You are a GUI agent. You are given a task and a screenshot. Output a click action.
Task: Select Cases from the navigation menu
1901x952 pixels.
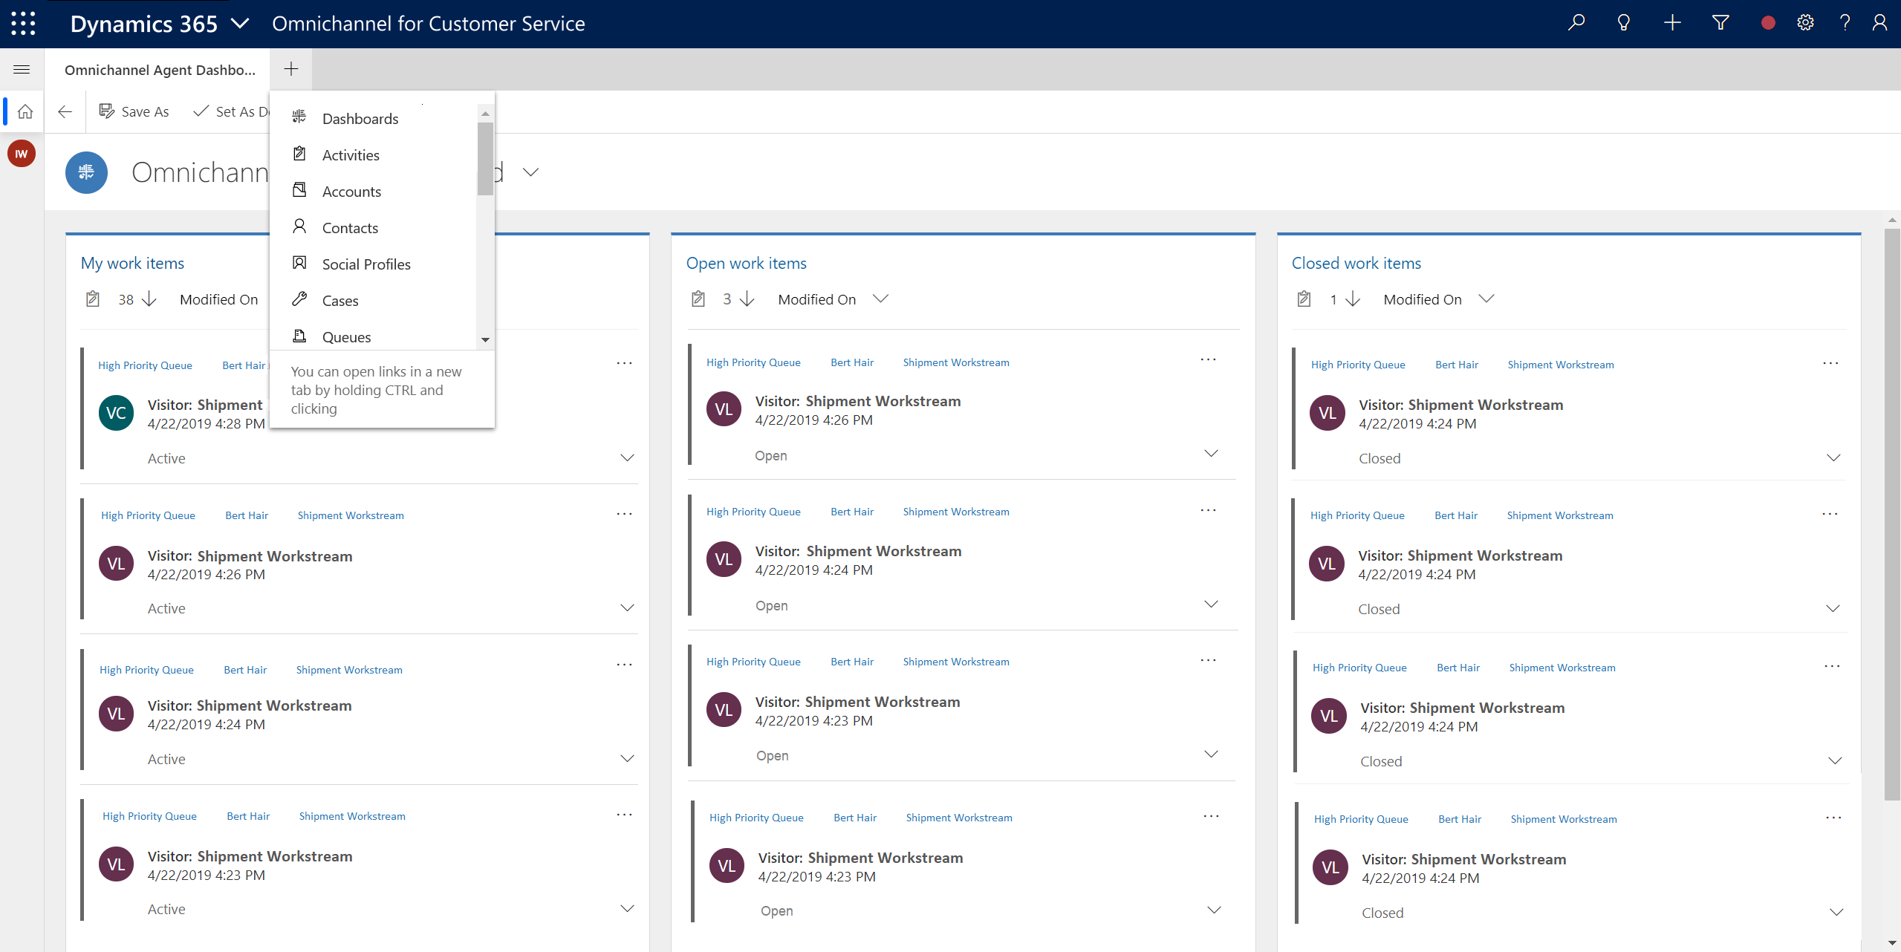(x=340, y=300)
